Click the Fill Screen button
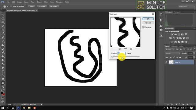196x110 pixels. [x=54, y=6]
